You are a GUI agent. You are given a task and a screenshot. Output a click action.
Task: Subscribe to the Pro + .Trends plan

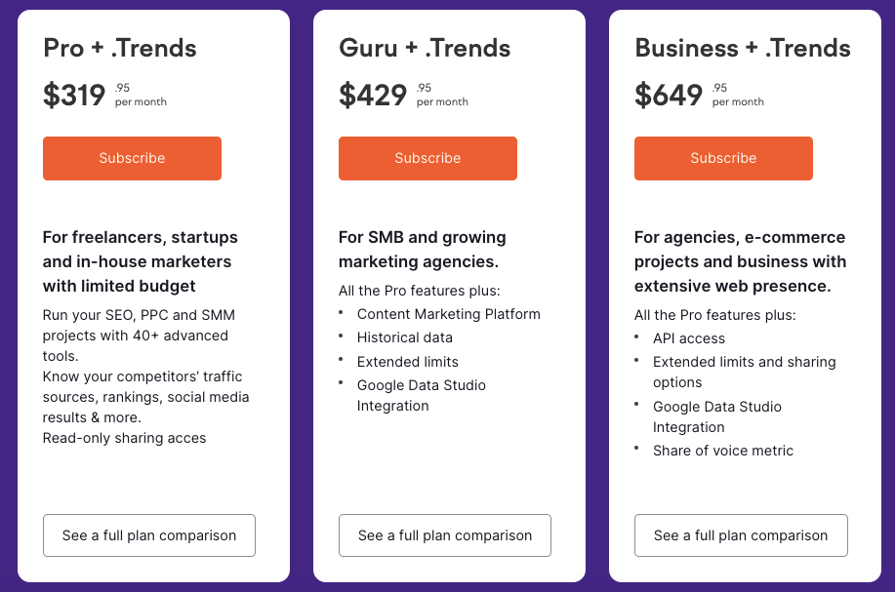tap(132, 158)
